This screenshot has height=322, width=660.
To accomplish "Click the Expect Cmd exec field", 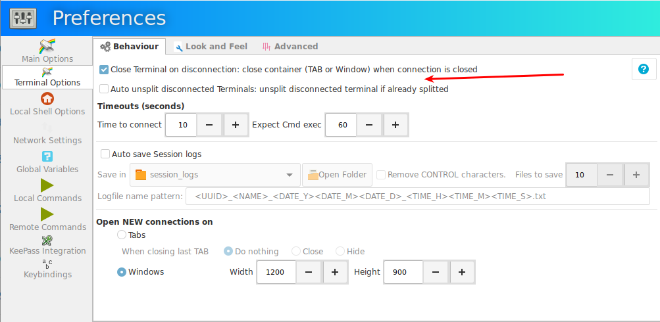I will [342, 125].
